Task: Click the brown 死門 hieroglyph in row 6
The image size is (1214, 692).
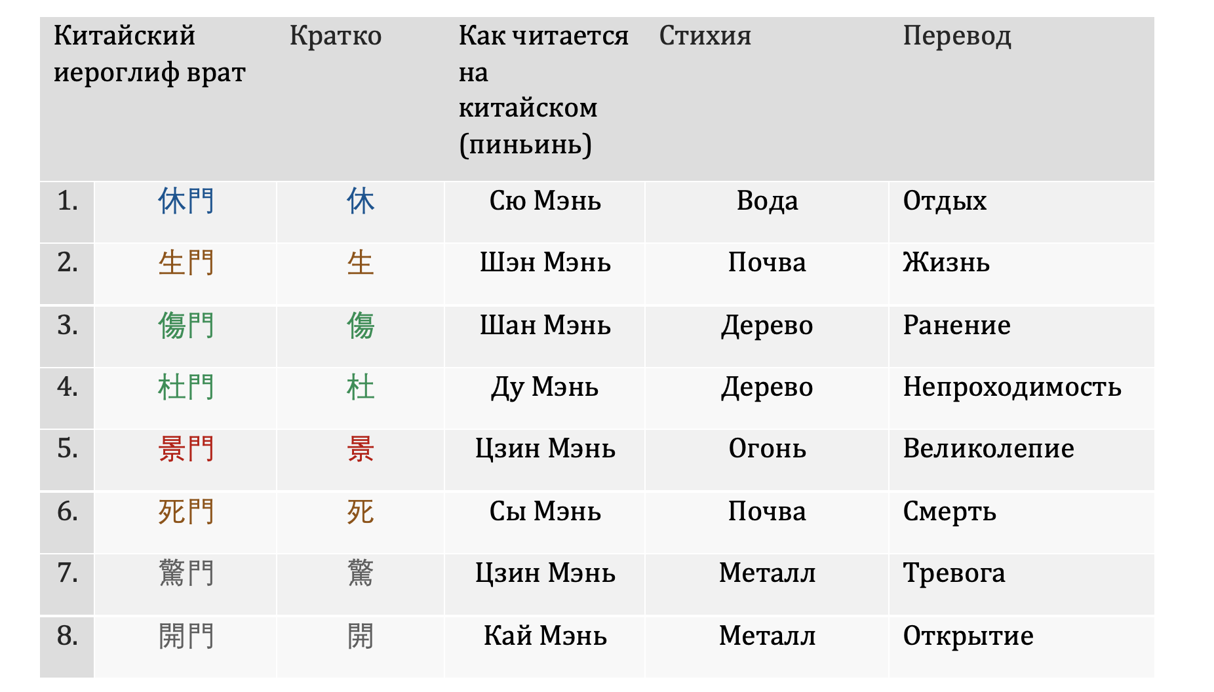Action: click(x=186, y=511)
